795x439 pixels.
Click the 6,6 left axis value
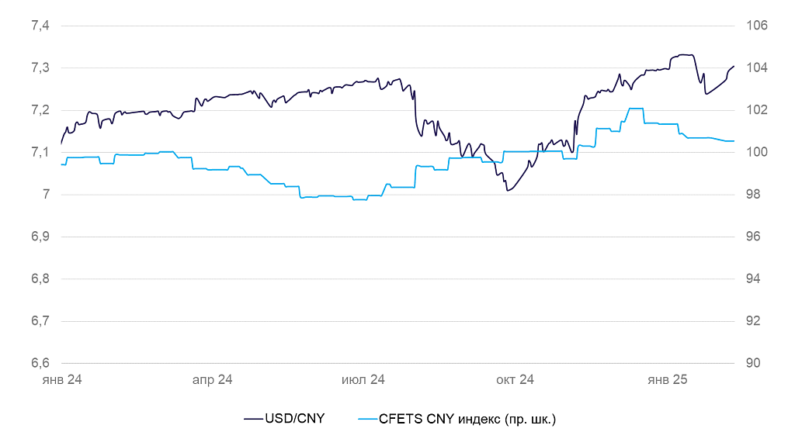pyautogui.click(x=40, y=363)
